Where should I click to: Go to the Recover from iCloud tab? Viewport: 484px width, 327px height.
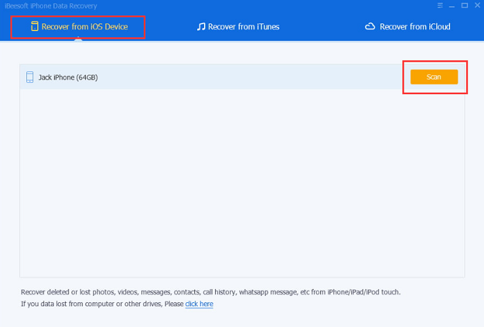414,27
